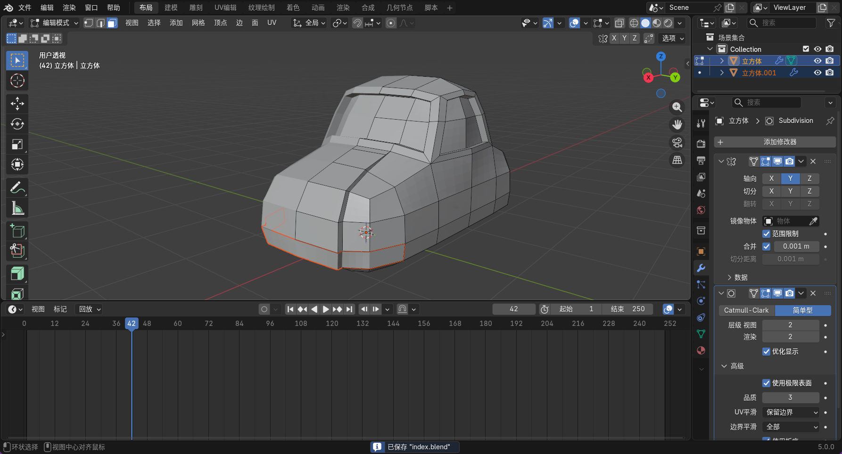Disable the 优化显示 checkbox

coord(766,352)
